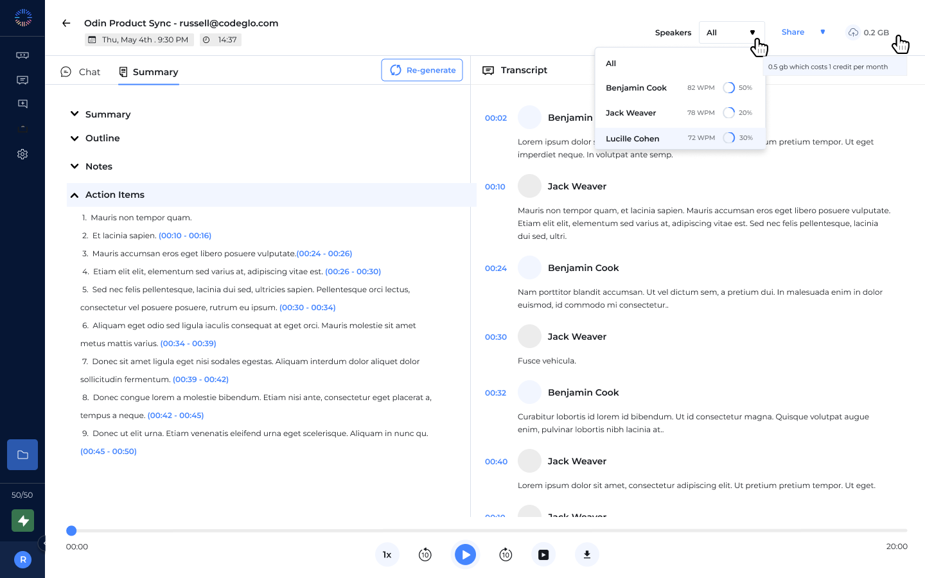
Task: Click the Share link
Action: [793, 32]
